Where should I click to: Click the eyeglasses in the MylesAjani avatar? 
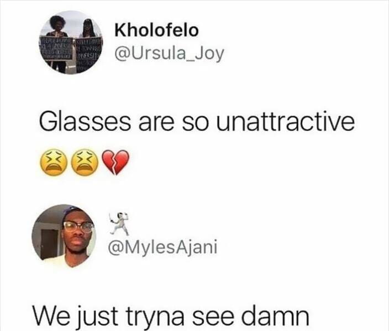(78, 227)
